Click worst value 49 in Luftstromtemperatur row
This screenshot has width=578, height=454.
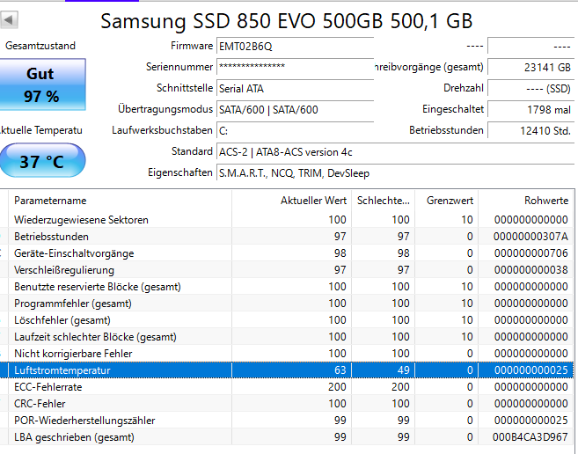click(404, 370)
